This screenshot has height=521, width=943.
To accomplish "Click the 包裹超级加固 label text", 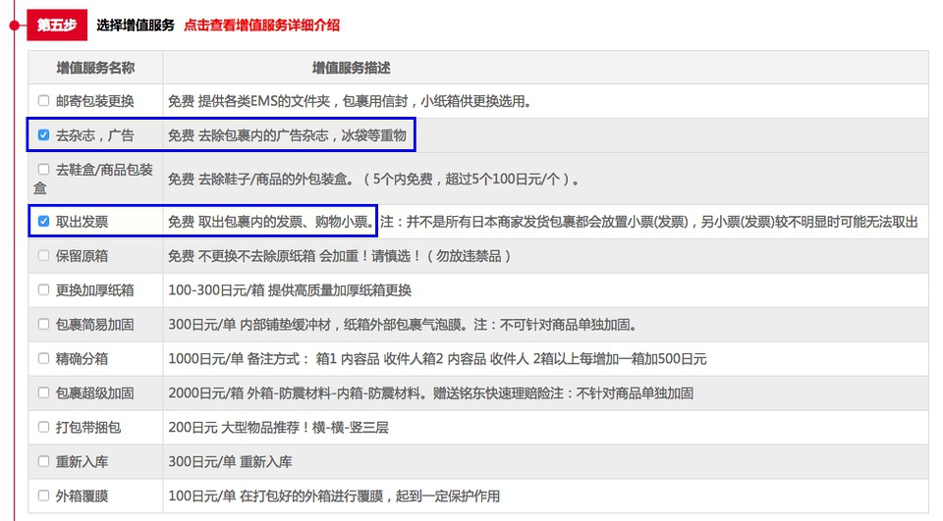I will (x=95, y=393).
